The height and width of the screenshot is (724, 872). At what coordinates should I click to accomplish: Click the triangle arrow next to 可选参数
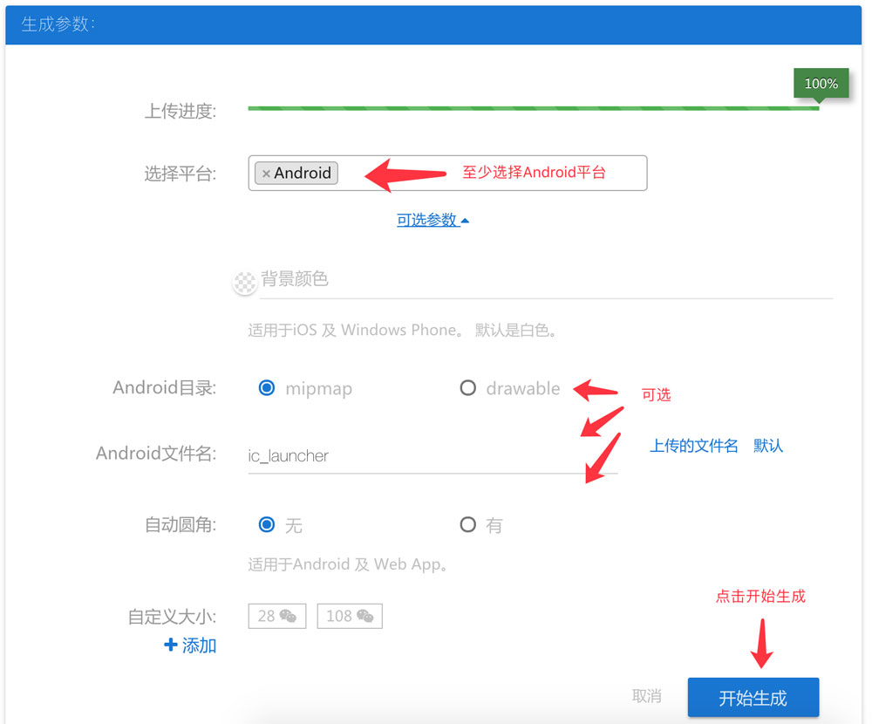pyautogui.click(x=465, y=221)
